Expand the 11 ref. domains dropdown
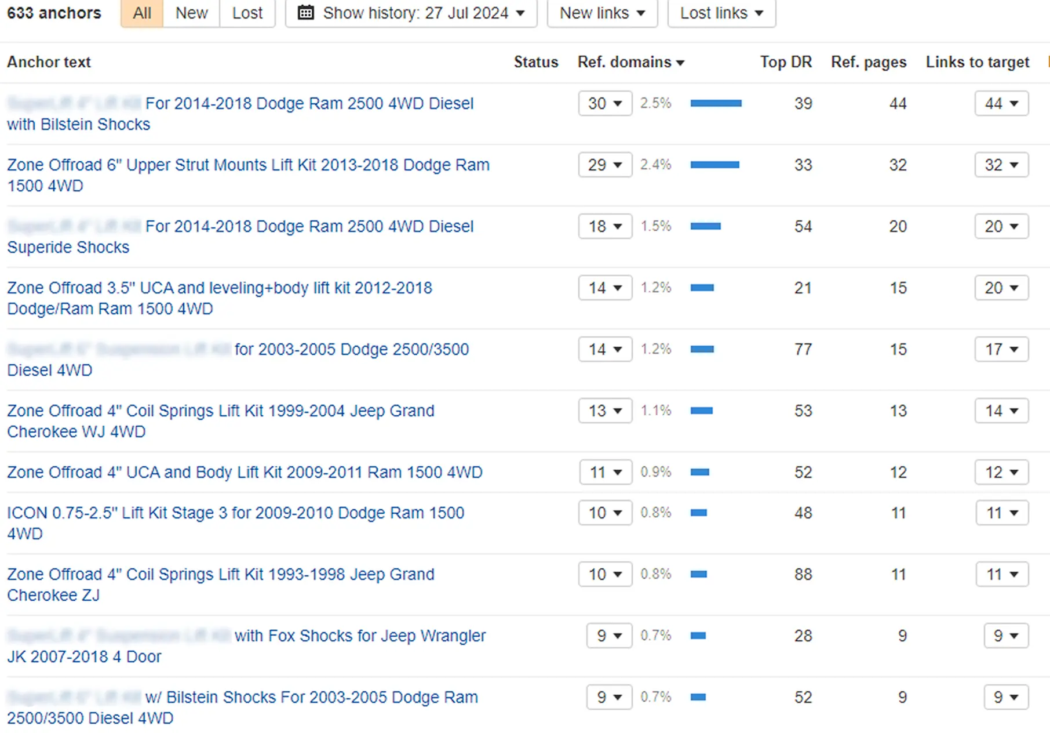 (605, 472)
